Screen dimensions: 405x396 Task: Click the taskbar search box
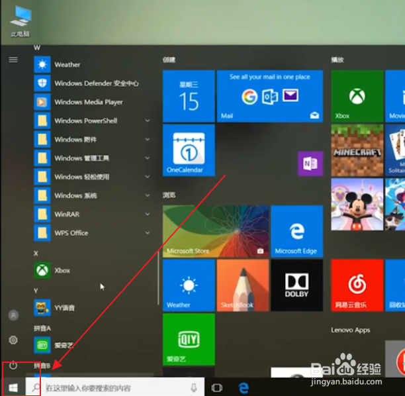click(115, 387)
